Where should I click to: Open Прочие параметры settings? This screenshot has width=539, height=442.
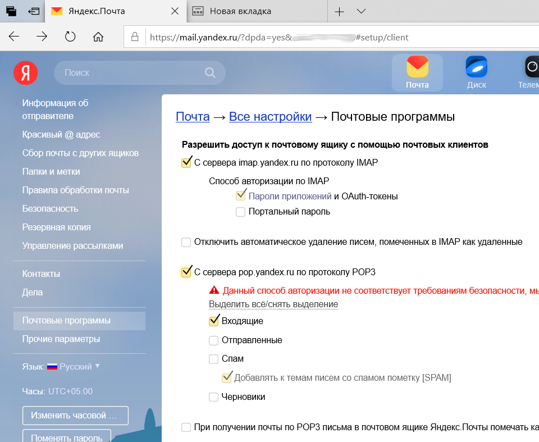[61, 339]
